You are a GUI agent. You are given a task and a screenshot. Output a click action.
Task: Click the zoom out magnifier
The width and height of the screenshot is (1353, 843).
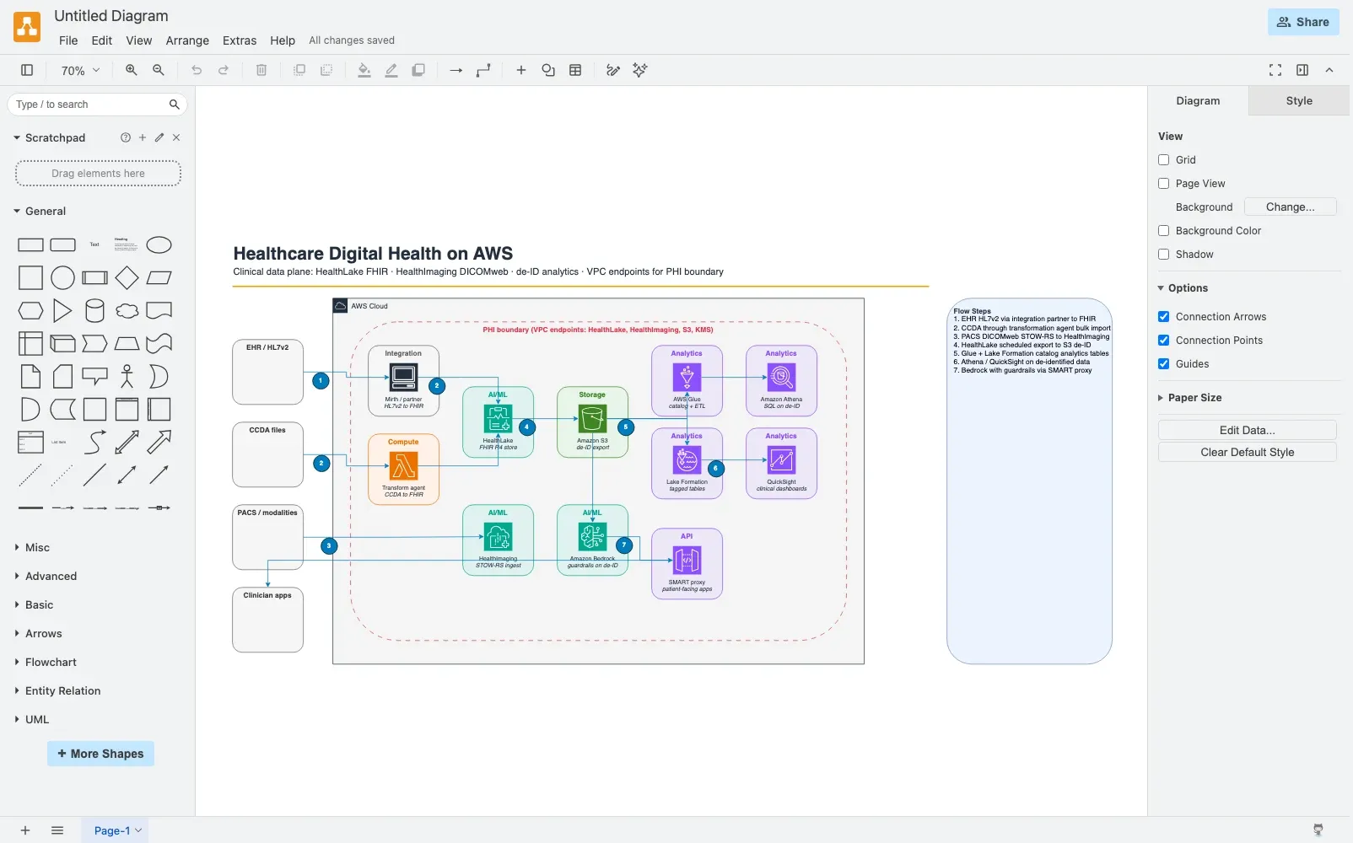click(x=159, y=71)
